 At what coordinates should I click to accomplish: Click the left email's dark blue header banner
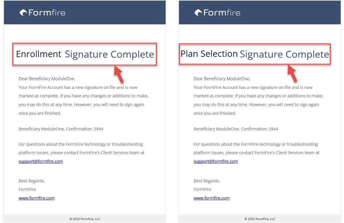(85, 13)
